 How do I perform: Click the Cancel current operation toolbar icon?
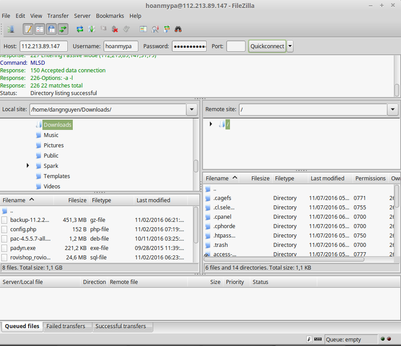pos(103,29)
